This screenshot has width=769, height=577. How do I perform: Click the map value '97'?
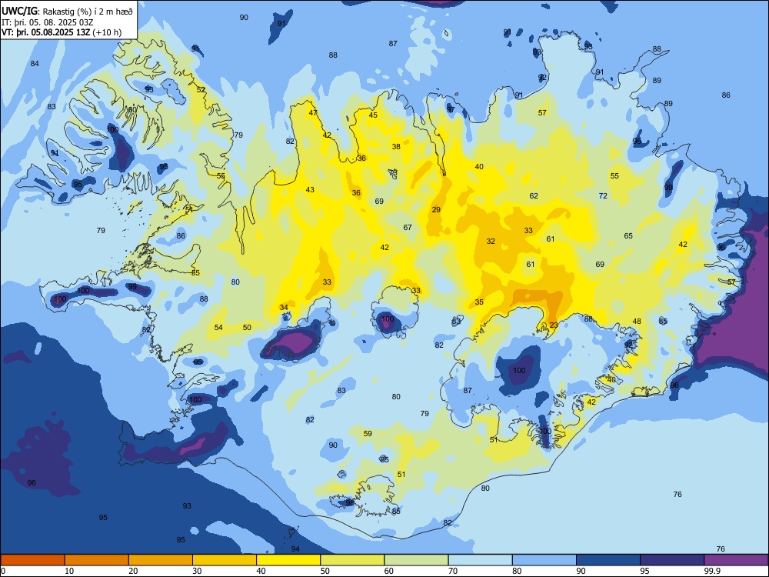(451, 109)
